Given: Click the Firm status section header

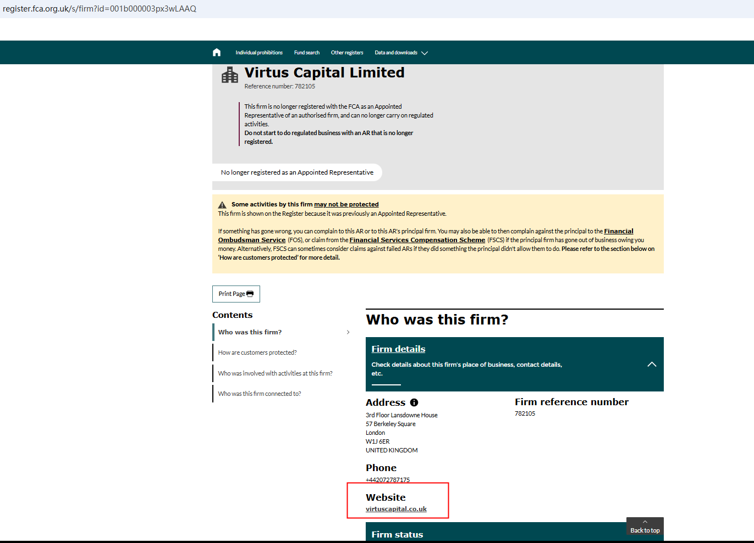Looking at the screenshot, I should [515, 531].
